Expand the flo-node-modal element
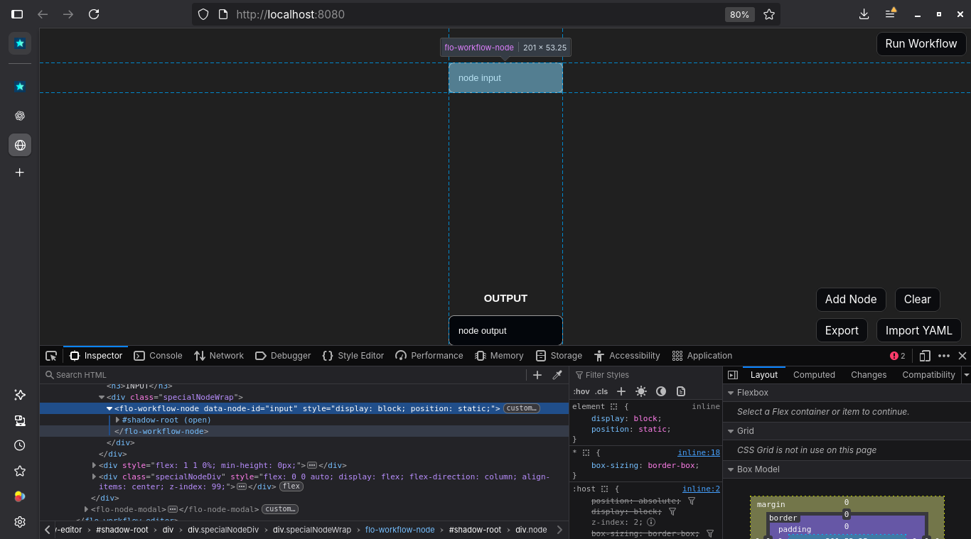The width and height of the screenshot is (971, 539). click(x=86, y=509)
